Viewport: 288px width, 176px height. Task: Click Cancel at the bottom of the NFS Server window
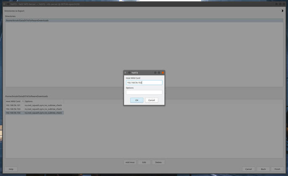pos(248,169)
